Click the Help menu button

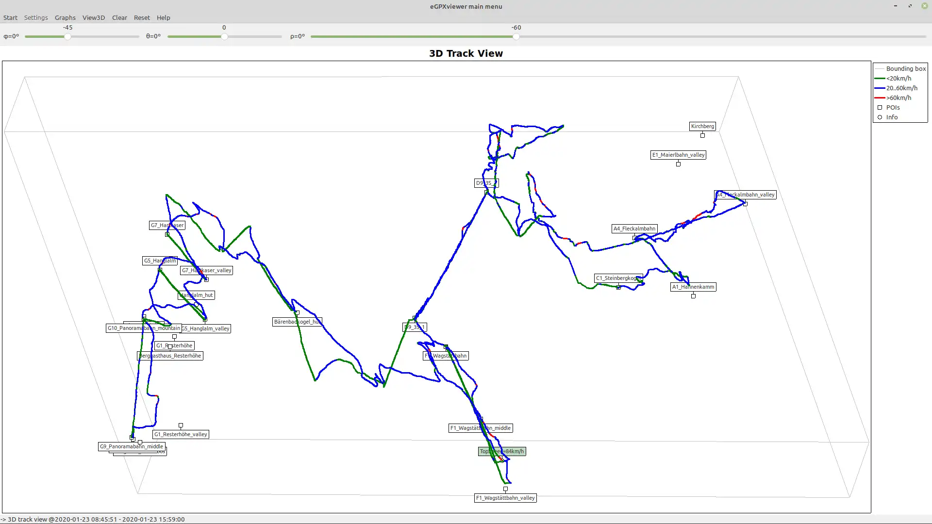[163, 17]
